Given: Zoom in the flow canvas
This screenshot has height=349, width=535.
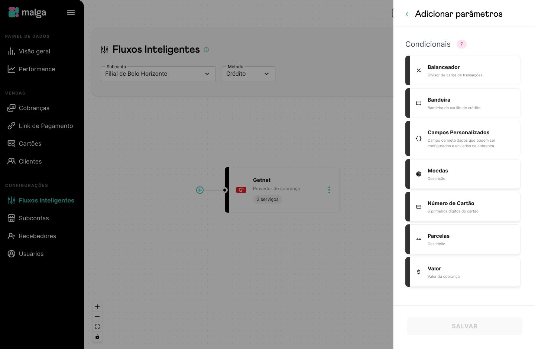Looking at the screenshot, I should pos(97,307).
